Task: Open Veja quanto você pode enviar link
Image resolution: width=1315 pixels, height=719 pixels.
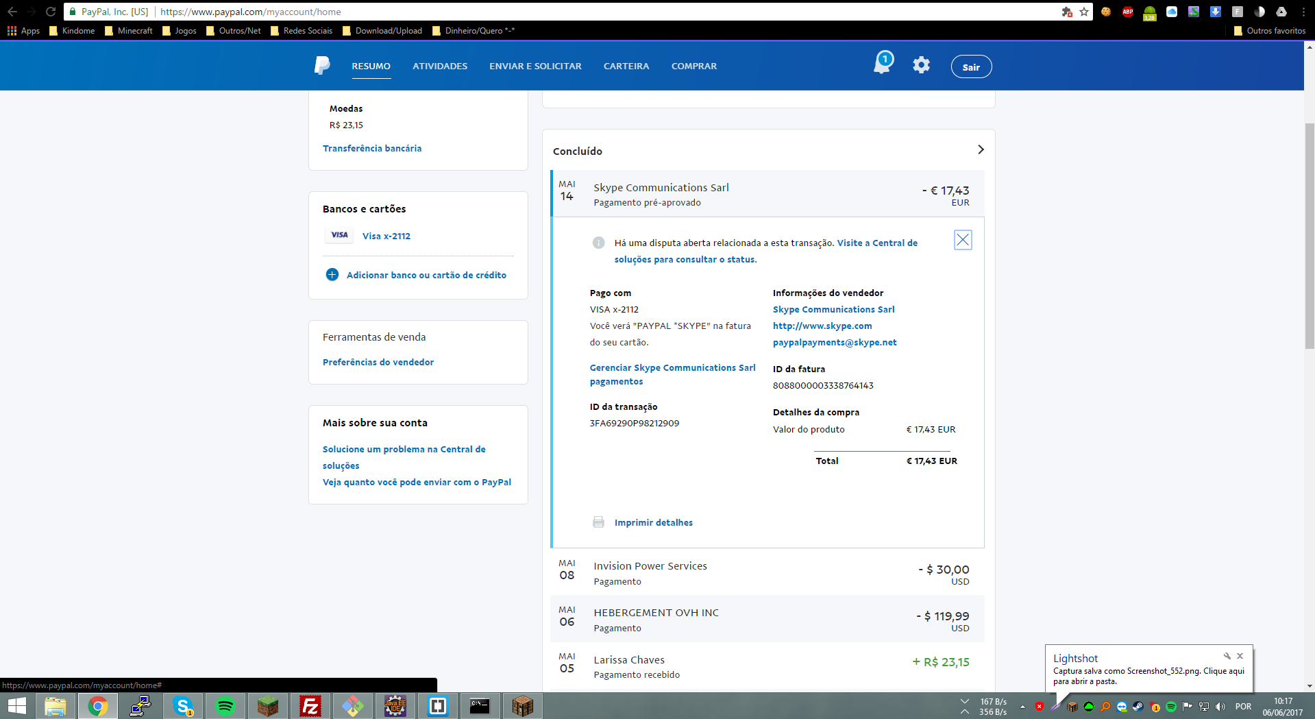Action: tap(417, 482)
